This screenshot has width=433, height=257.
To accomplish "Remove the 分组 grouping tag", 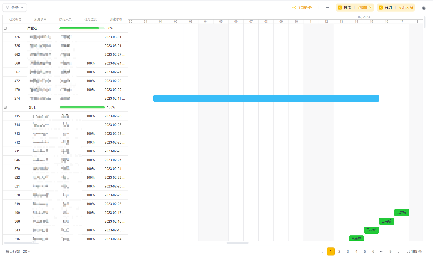I will point(381,8).
